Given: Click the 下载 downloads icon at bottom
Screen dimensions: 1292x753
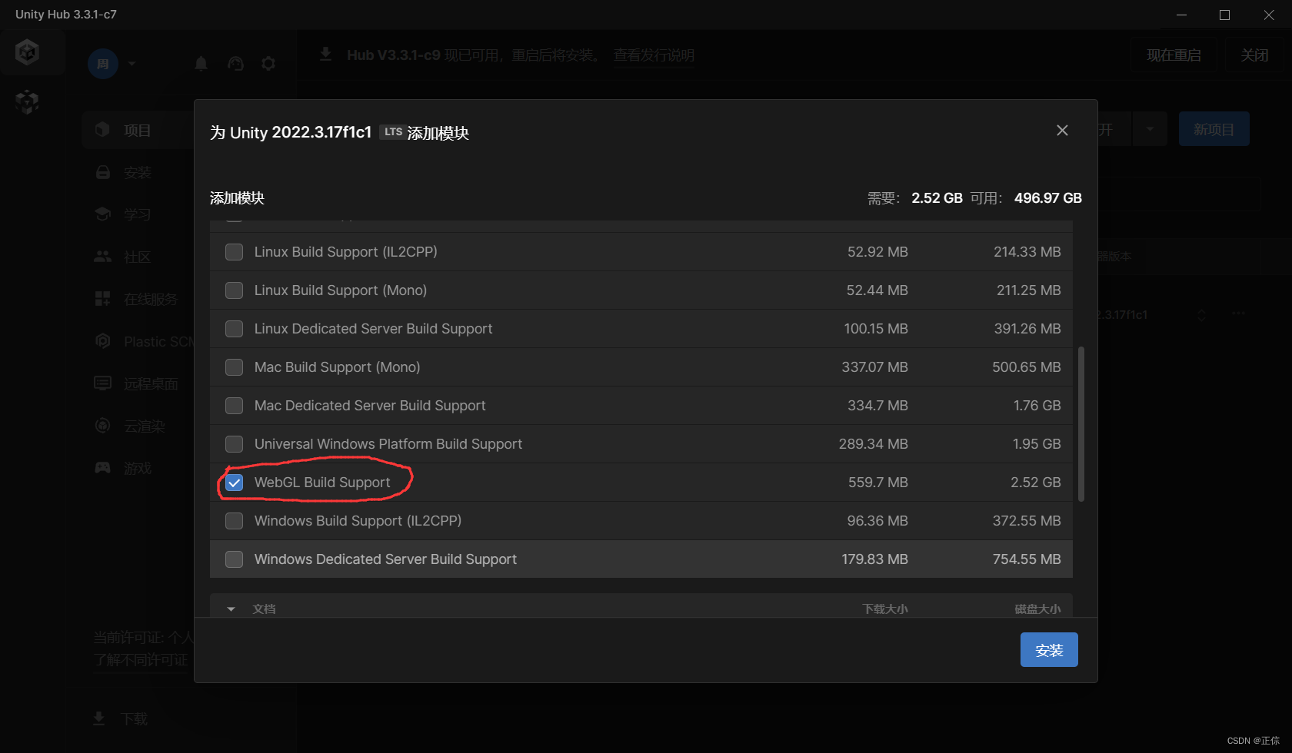Looking at the screenshot, I should [99, 718].
